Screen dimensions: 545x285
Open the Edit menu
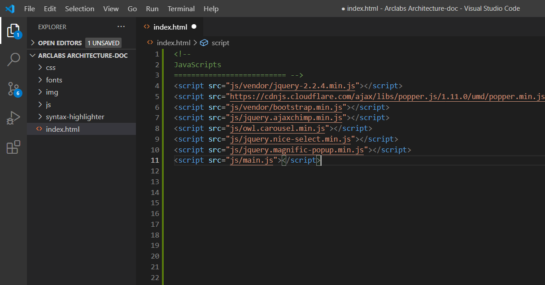pyautogui.click(x=50, y=9)
